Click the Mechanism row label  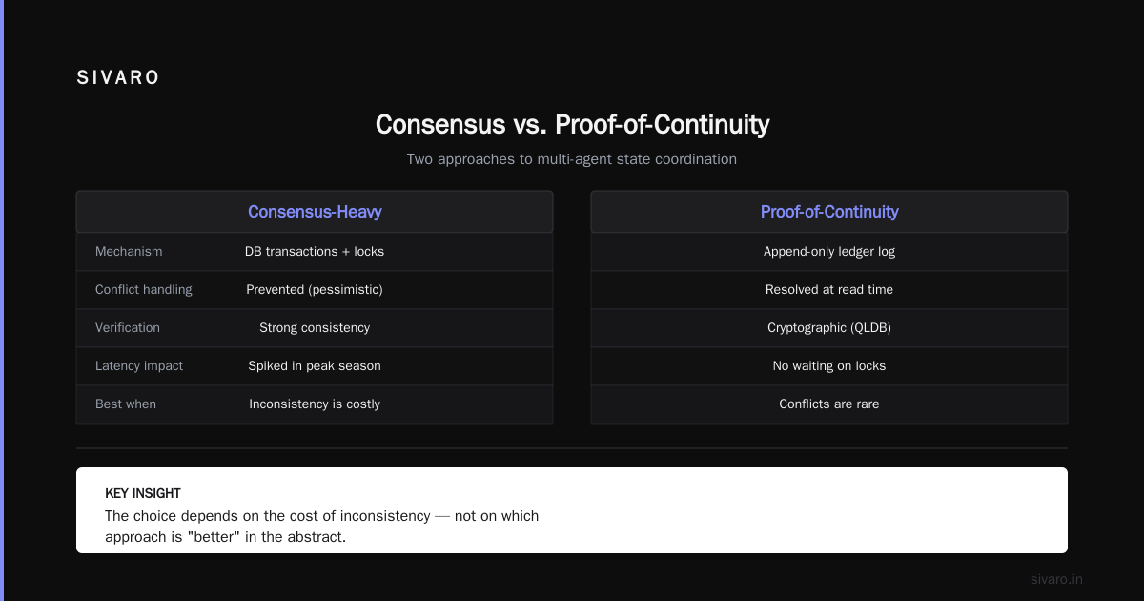[x=129, y=251]
